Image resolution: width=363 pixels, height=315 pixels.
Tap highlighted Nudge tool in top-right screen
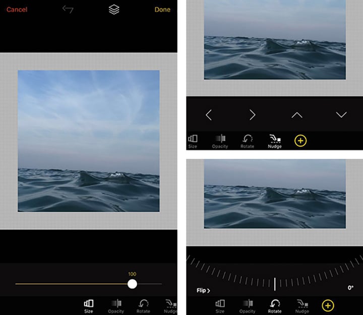[x=275, y=142]
